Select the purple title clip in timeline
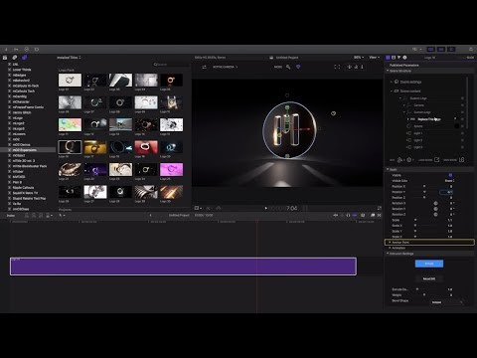Image resolution: width=477 pixels, height=358 pixels. point(183,267)
